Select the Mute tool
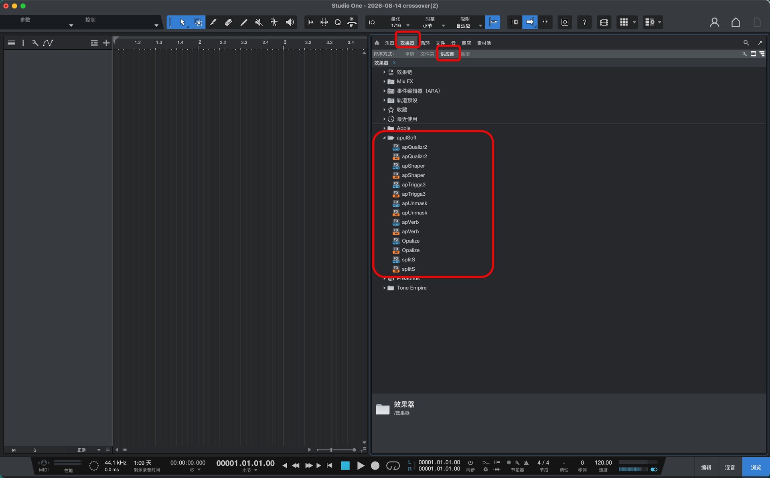Screen dimensions: 770x478 (259, 22)
